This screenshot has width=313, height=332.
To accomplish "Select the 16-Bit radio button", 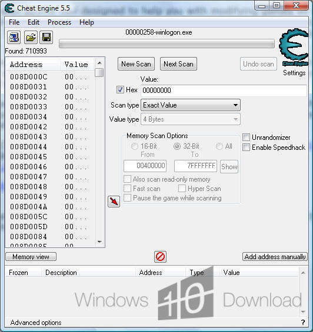I will pyautogui.click(x=135, y=146).
